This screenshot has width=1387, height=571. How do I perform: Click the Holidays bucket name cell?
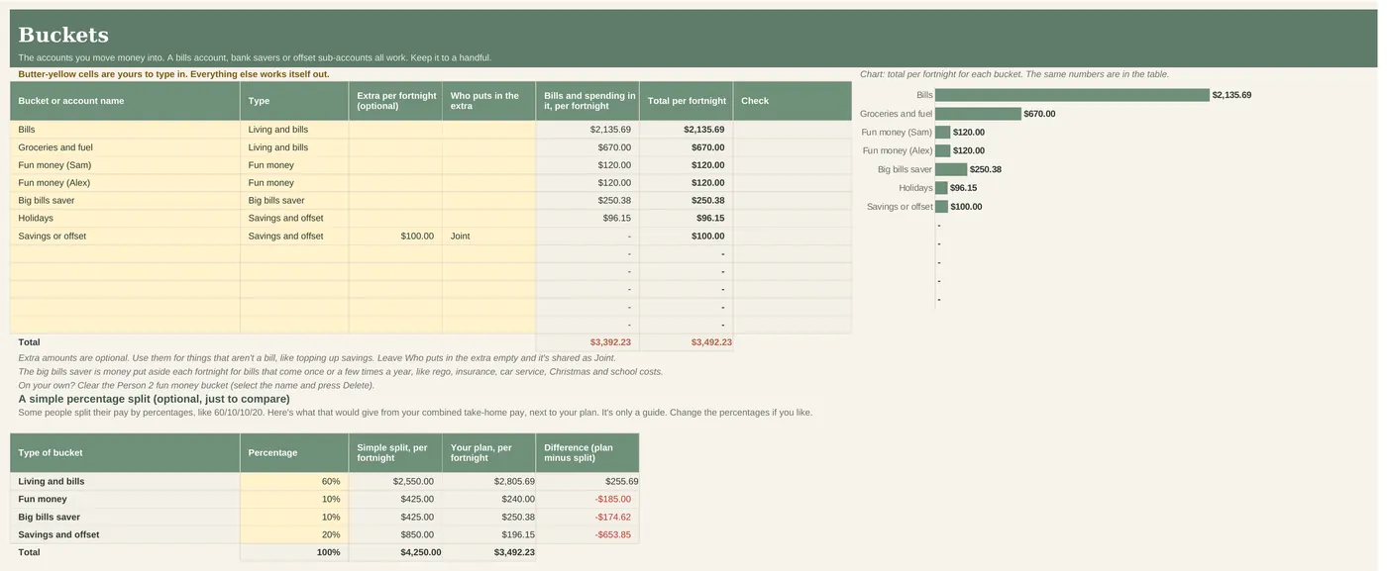(125, 219)
